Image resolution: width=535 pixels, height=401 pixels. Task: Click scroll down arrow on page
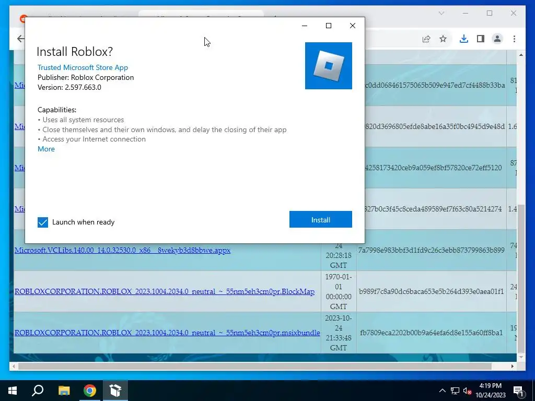521,357
